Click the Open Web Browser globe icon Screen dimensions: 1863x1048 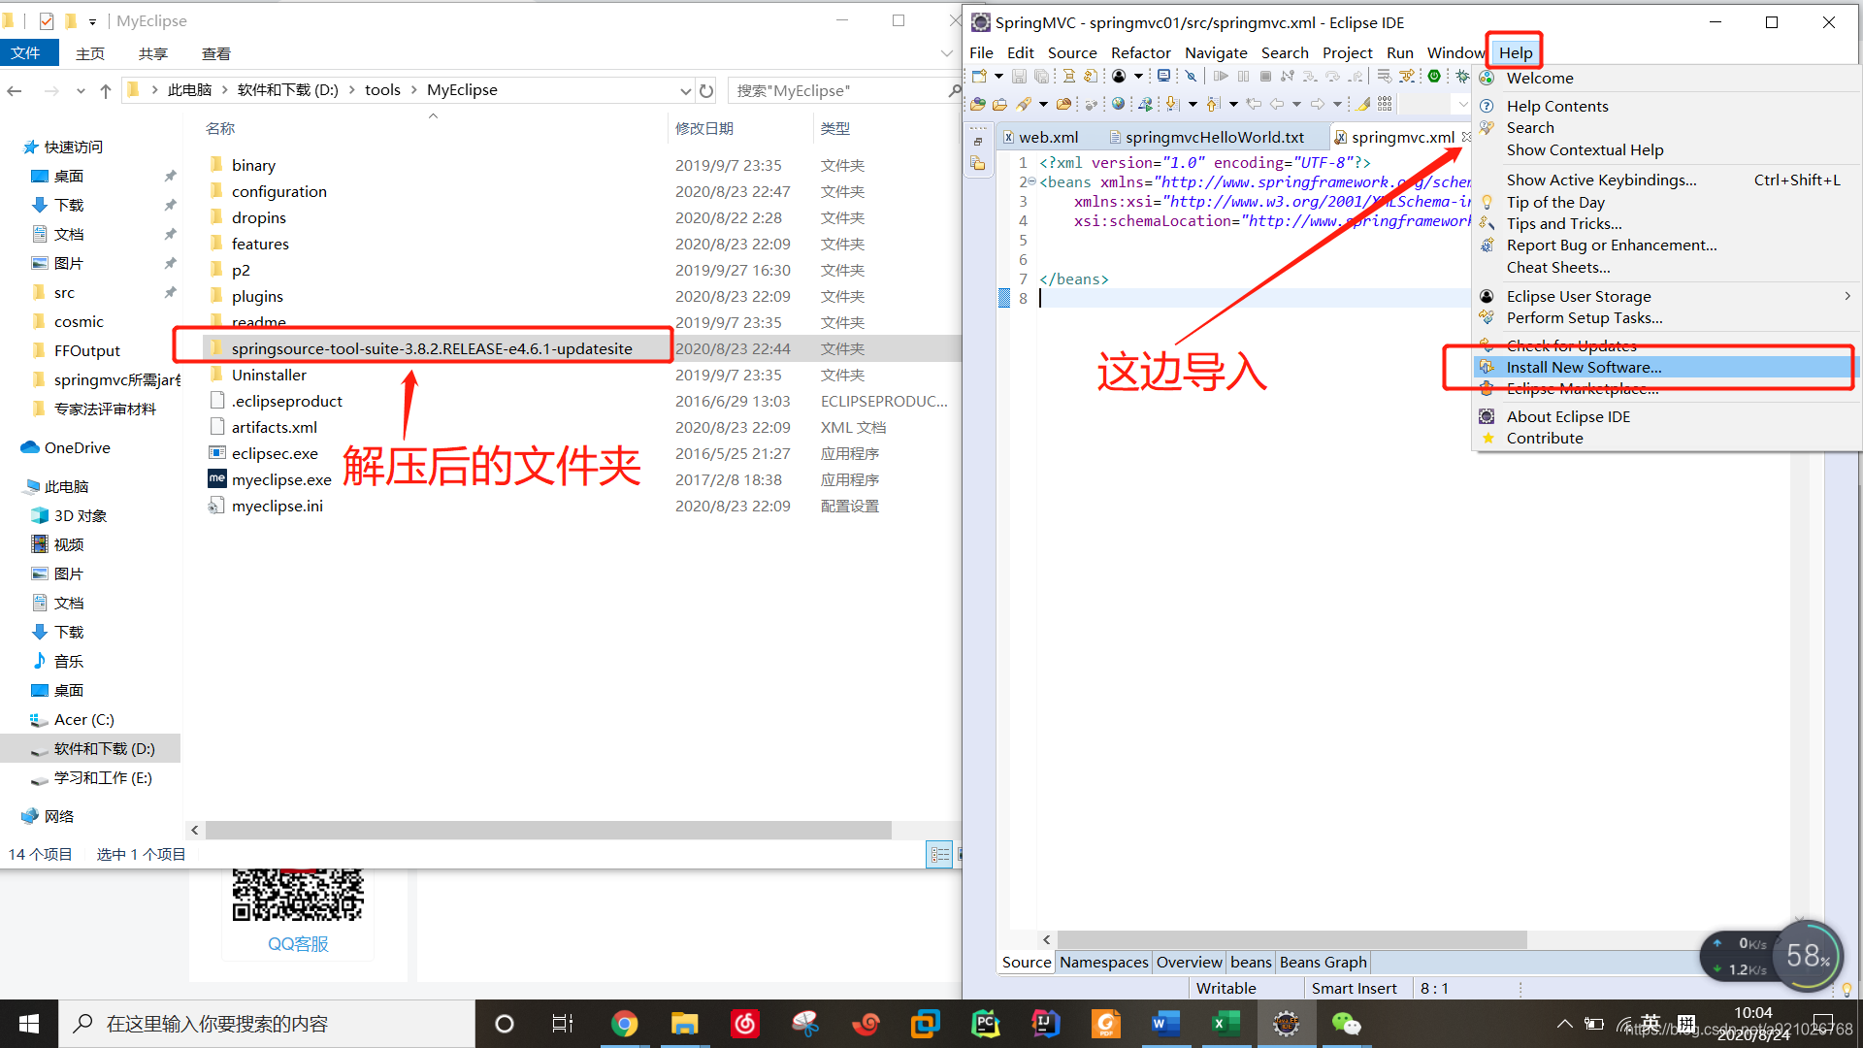click(x=1119, y=104)
